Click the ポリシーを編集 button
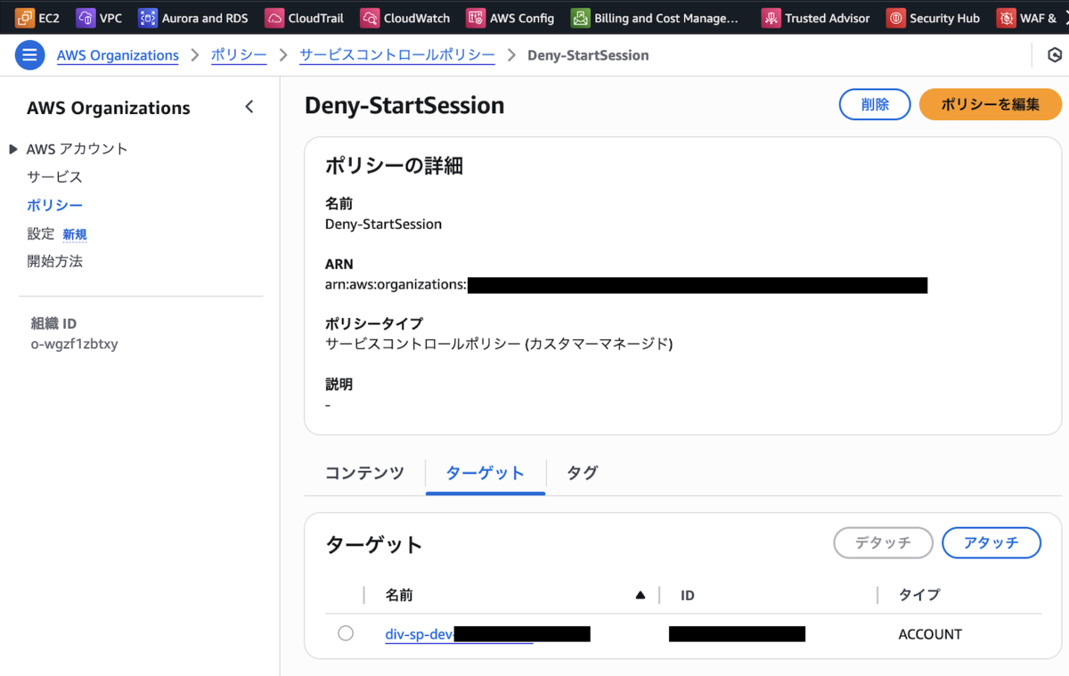This screenshot has height=676, width=1069. coord(991,104)
